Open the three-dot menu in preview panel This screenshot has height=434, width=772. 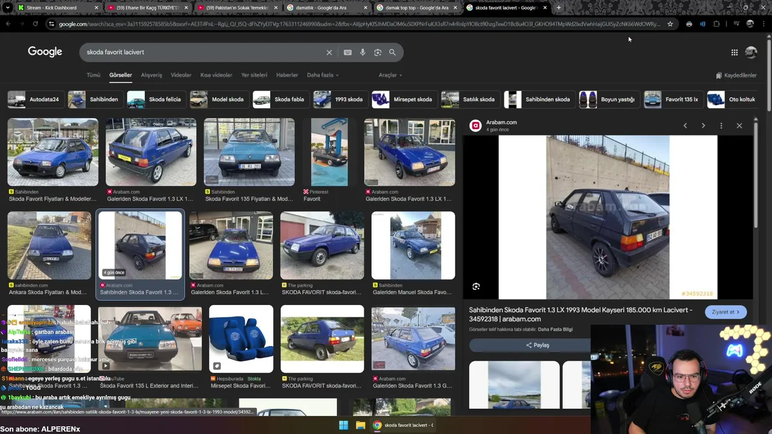pyautogui.click(x=721, y=125)
